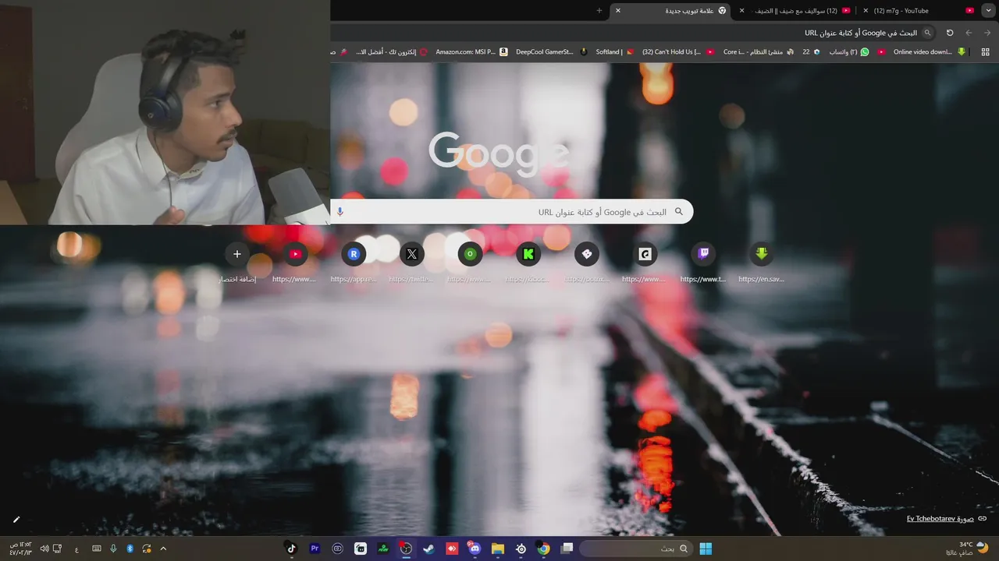The height and width of the screenshot is (561, 999).
Task: Open the Kick shortcut icon
Action: [528, 254]
